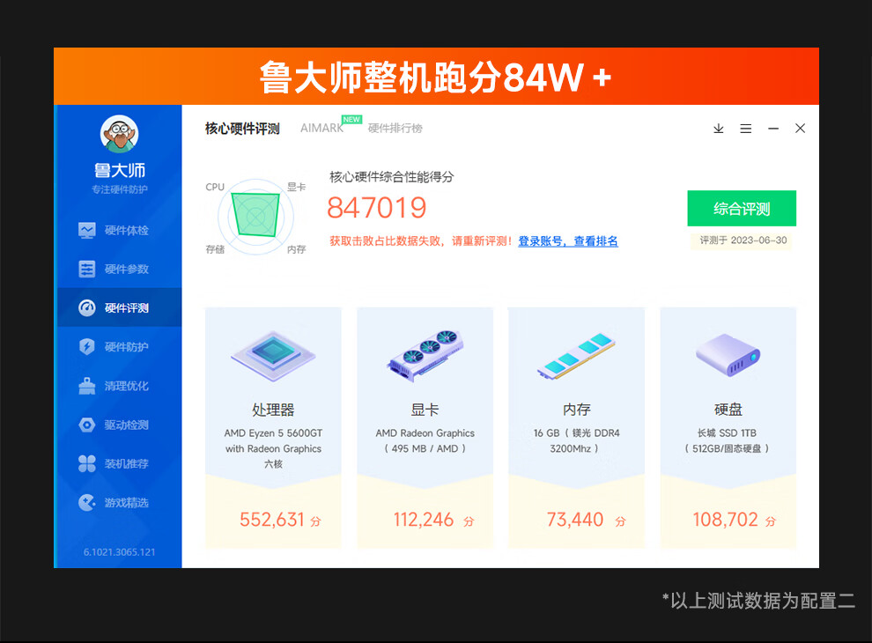Click the download arrow icon in title bar
Viewport: 872px width, 643px height.
click(x=719, y=129)
